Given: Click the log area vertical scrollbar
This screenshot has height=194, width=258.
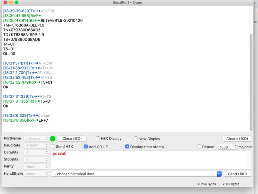Looking at the screenshot, I should click(251, 82).
